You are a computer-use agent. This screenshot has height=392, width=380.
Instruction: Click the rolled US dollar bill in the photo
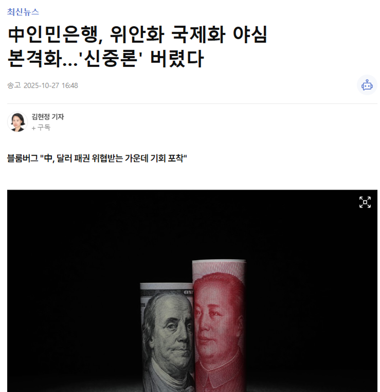167,337
